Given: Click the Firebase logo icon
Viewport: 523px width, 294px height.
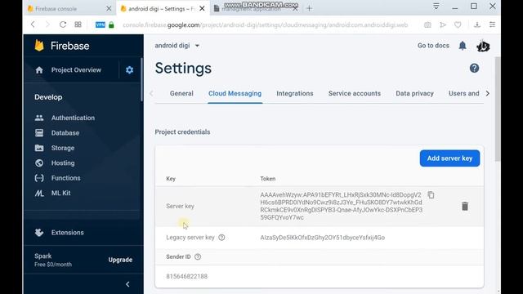Looking at the screenshot, I should point(39,46).
